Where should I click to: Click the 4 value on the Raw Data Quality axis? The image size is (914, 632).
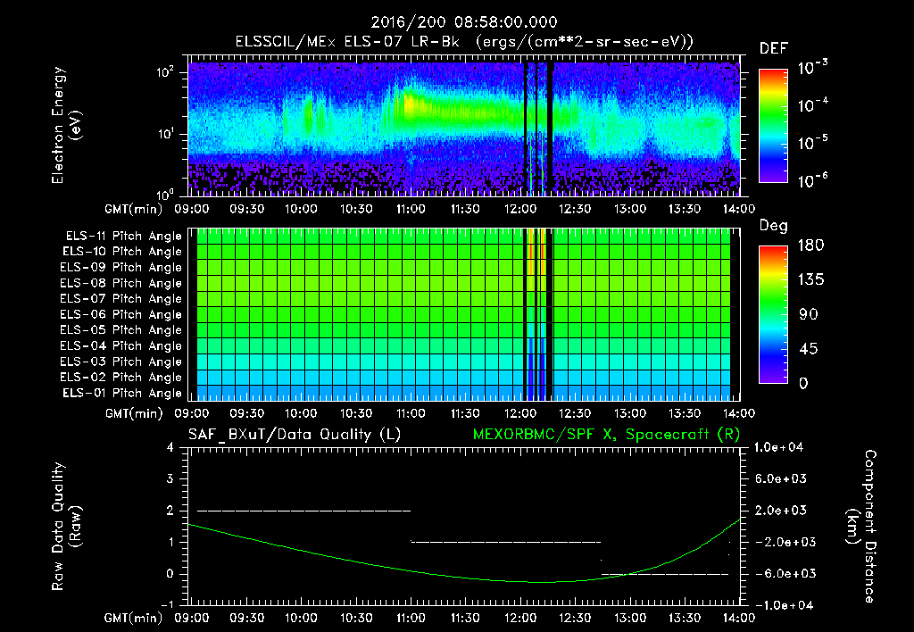[170, 447]
